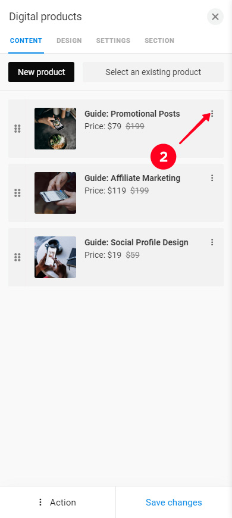Image resolution: width=232 pixels, height=518 pixels.
Task: Open the Action menu at bottom
Action: [58, 503]
